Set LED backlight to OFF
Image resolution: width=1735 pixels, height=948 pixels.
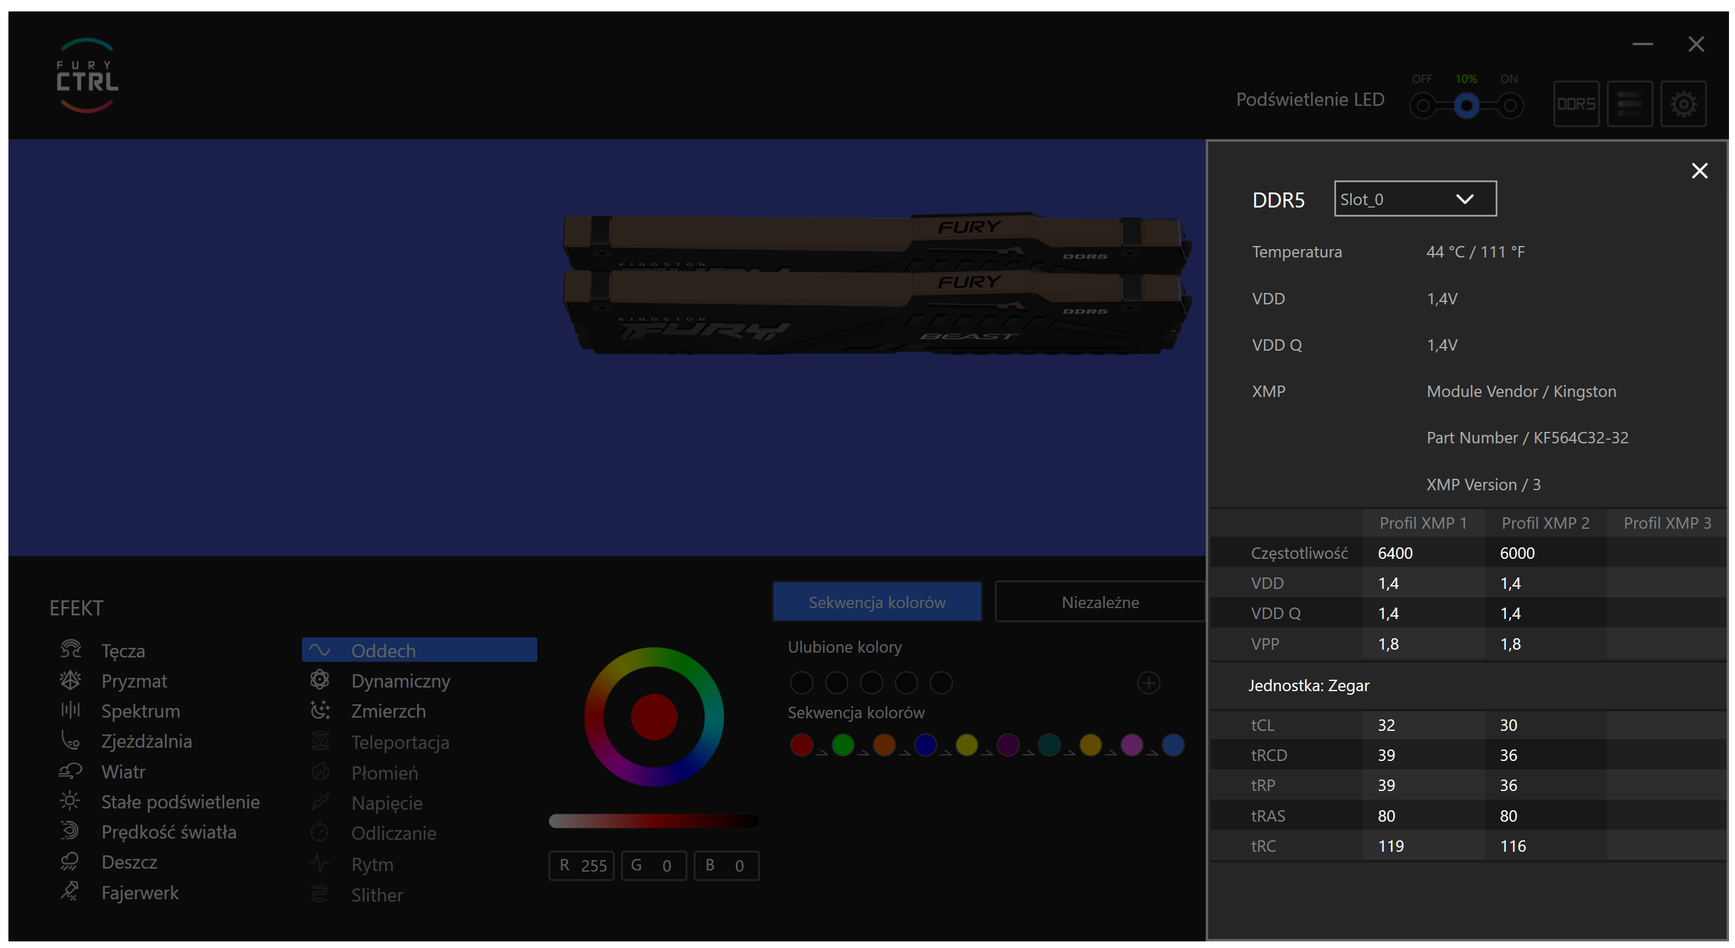point(1422,106)
